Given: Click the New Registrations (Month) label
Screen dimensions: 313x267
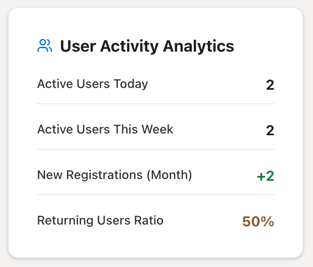Looking at the screenshot, I should (x=114, y=175).
